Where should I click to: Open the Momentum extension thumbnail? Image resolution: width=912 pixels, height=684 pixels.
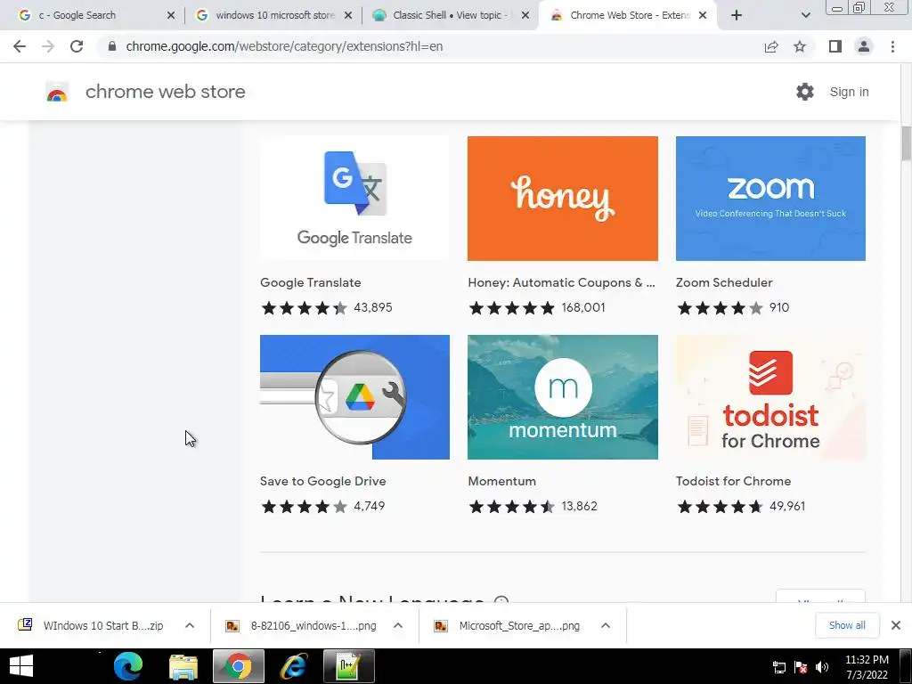click(563, 396)
